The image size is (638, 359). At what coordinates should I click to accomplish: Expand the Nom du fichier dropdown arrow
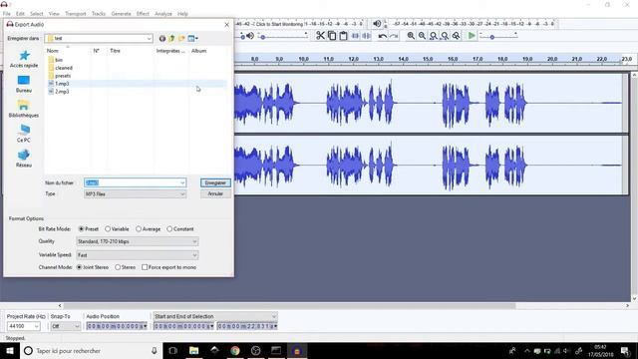182,182
